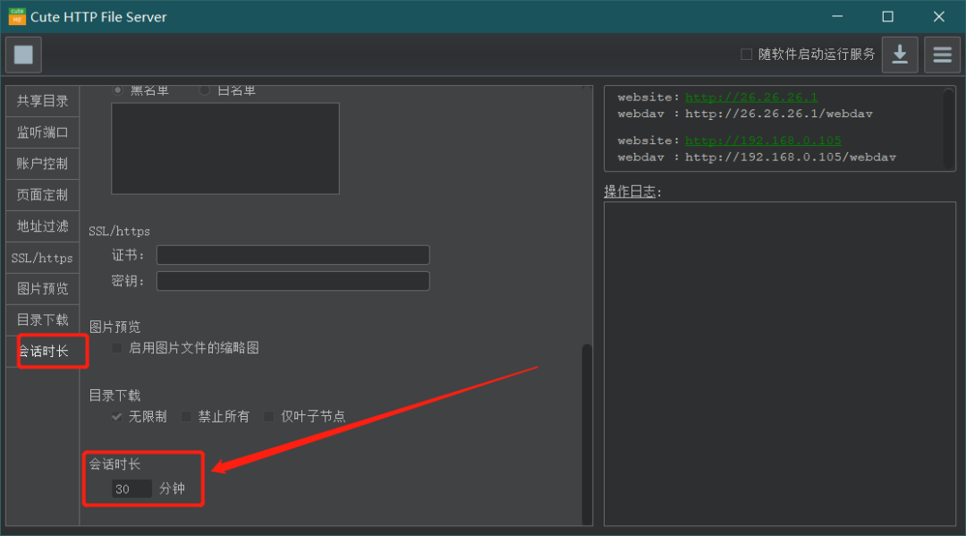Stop the server with the square button
Viewport: 966px width, 536px height.
click(x=23, y=55)
